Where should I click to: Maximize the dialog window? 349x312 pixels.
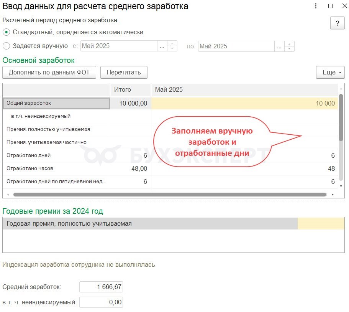(331, 6)
